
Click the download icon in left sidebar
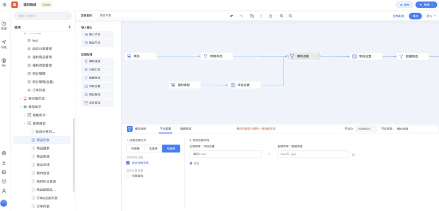4,162
